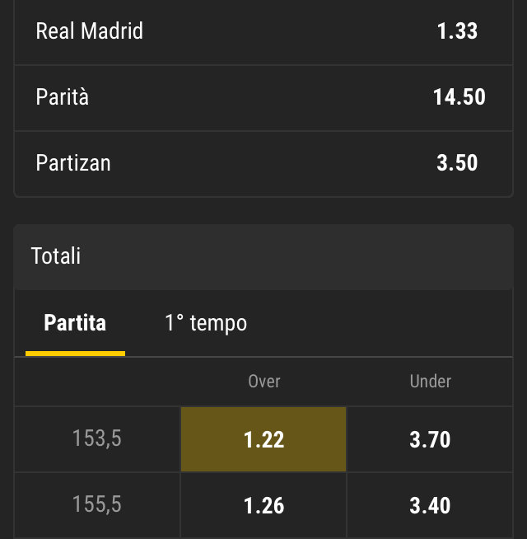Image resolution: width=527 pixels, height=539 pixels.
Task: Switch to the Partita tab
Action: [x=75, y=322]
